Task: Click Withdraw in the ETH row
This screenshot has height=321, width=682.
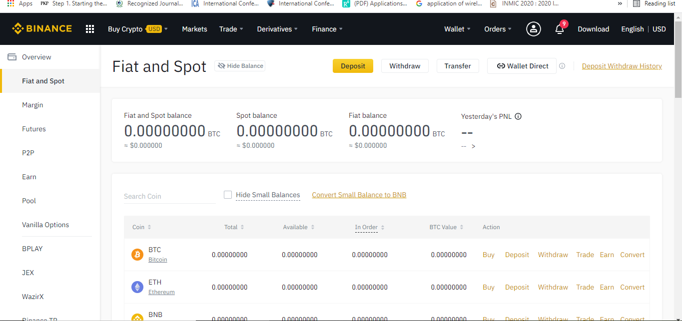Action: (553, 287)
